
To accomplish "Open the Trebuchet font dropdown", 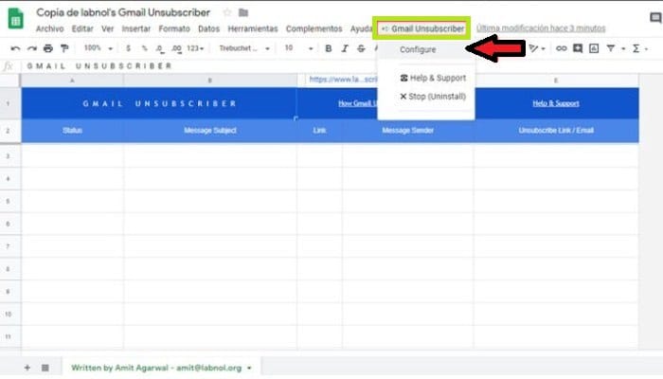I will click(244, 48).
